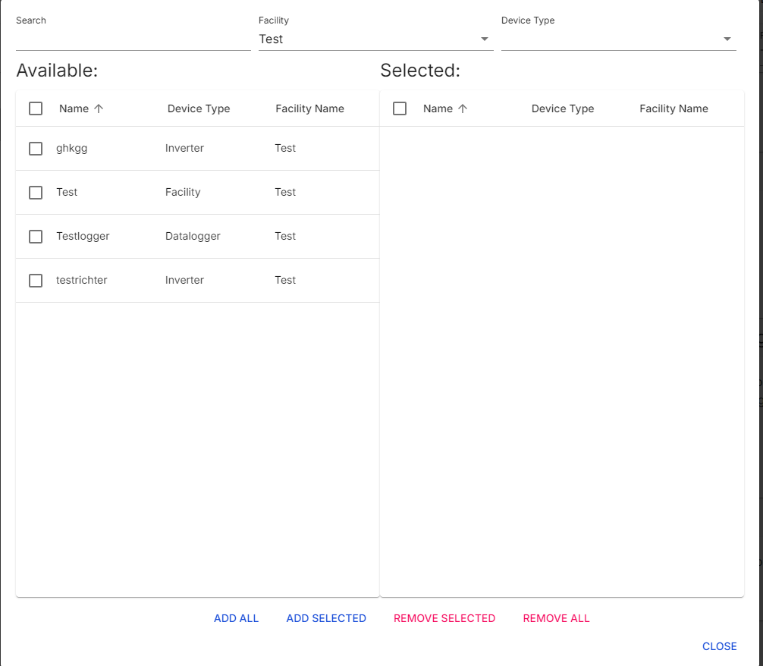The image size is (763, 666).
Task: Click REMOVE SELECTED
Action: click(444, 618)
